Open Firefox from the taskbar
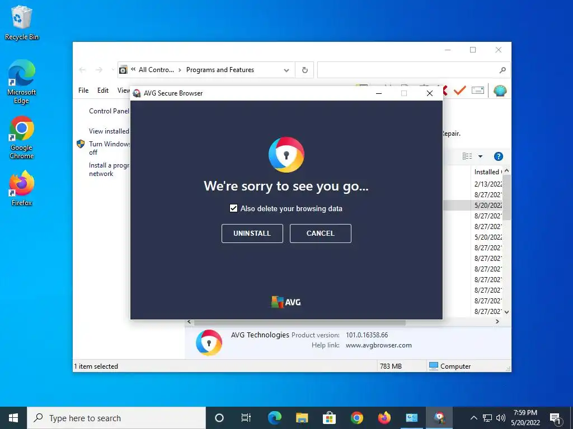Image resolution: width=573 pixels, height=429 pixels. (384, 418)
